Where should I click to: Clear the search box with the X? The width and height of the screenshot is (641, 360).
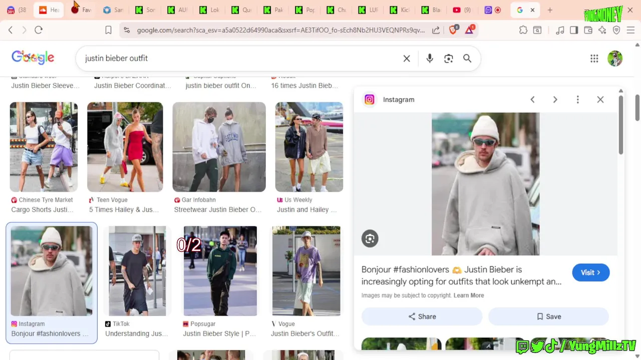(x=407, y=58)
